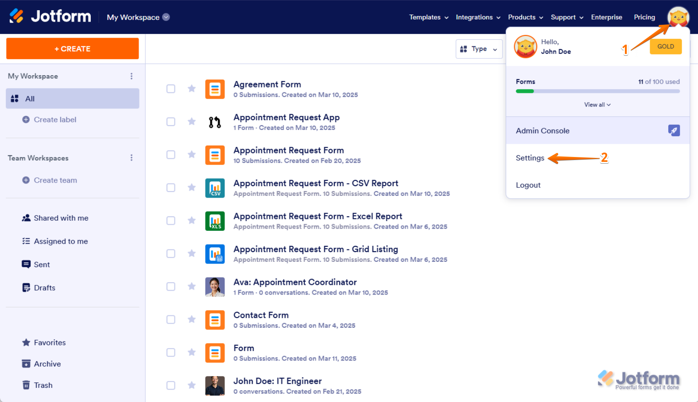Click the John Doe avatar in account panel
698x402 pixels.
tap(526, 46)
